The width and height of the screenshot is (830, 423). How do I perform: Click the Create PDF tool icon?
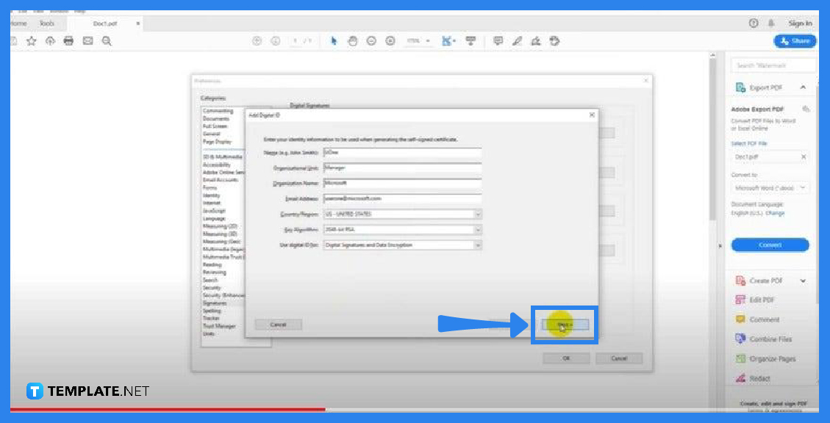coord(740,281)
